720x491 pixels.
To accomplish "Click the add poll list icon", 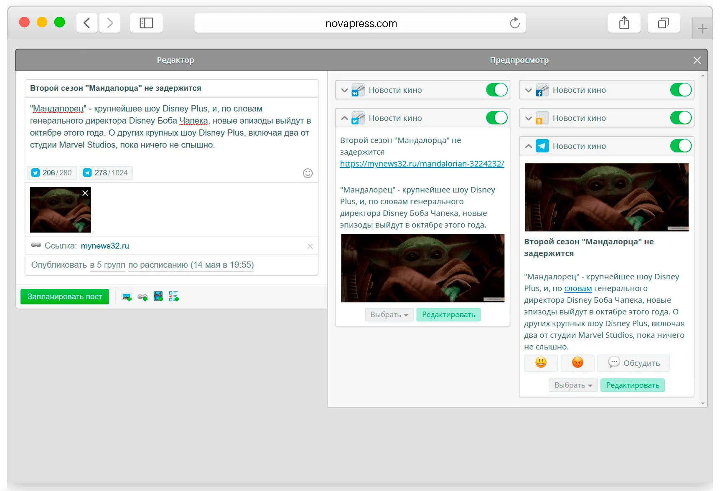I will click(174, 296).
